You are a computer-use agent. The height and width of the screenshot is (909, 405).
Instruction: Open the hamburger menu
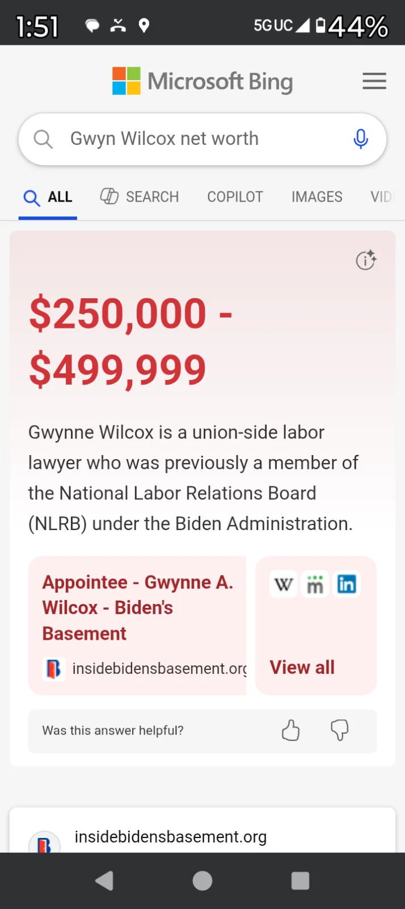(x=374, y=81)
